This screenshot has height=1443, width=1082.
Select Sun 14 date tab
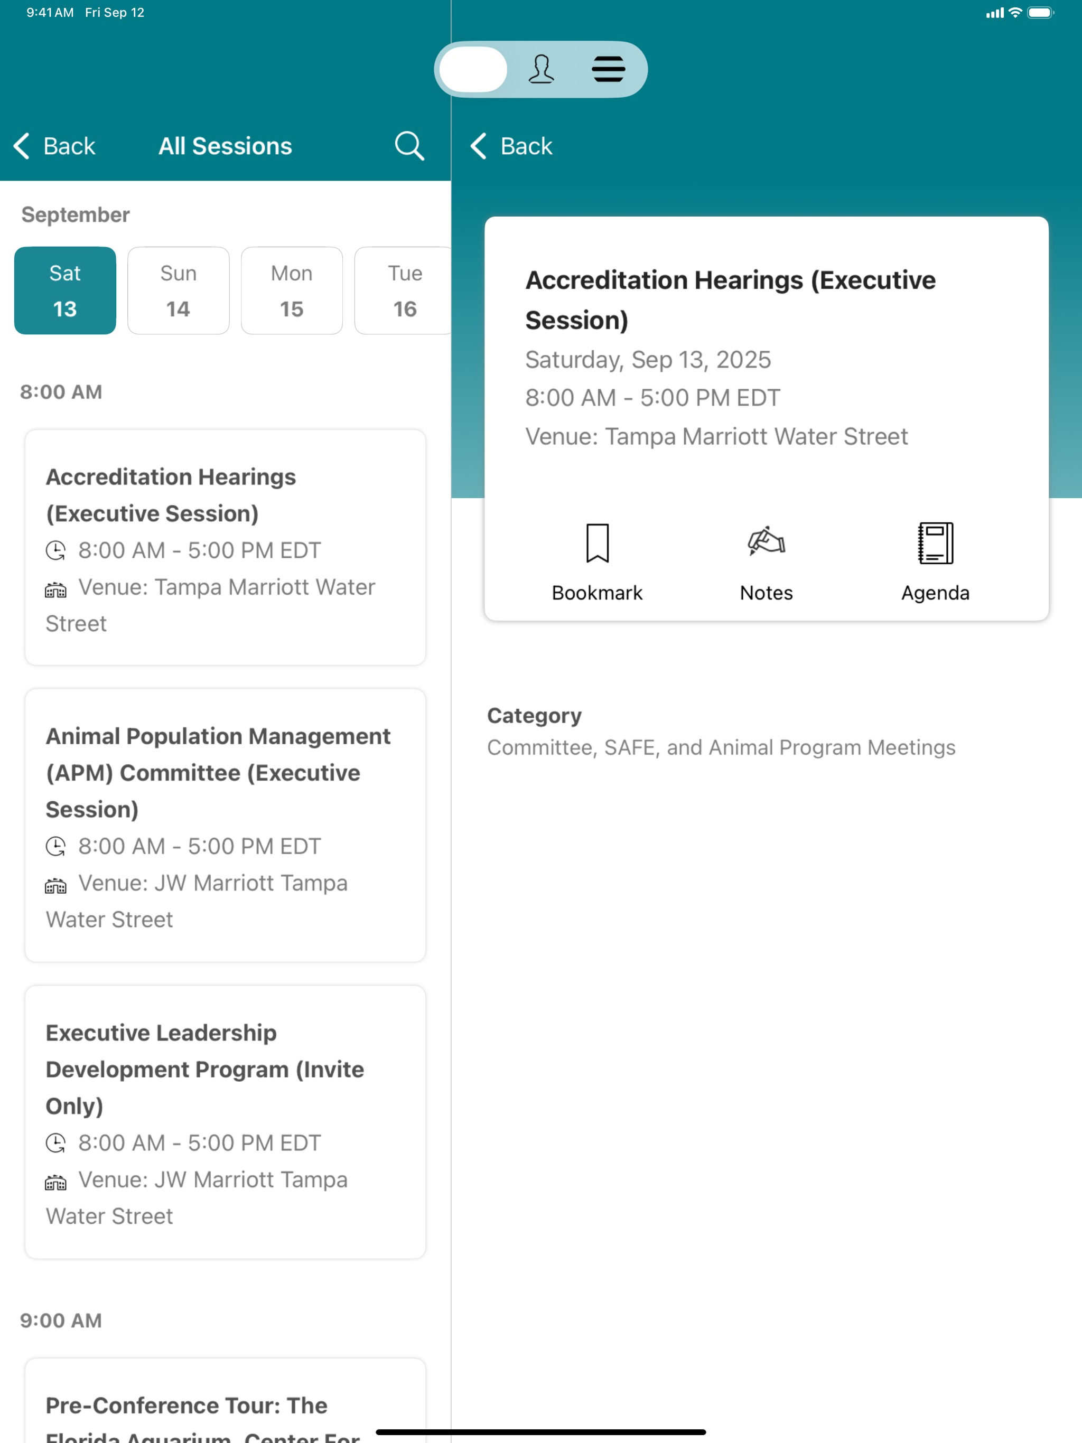coord(178,291)
